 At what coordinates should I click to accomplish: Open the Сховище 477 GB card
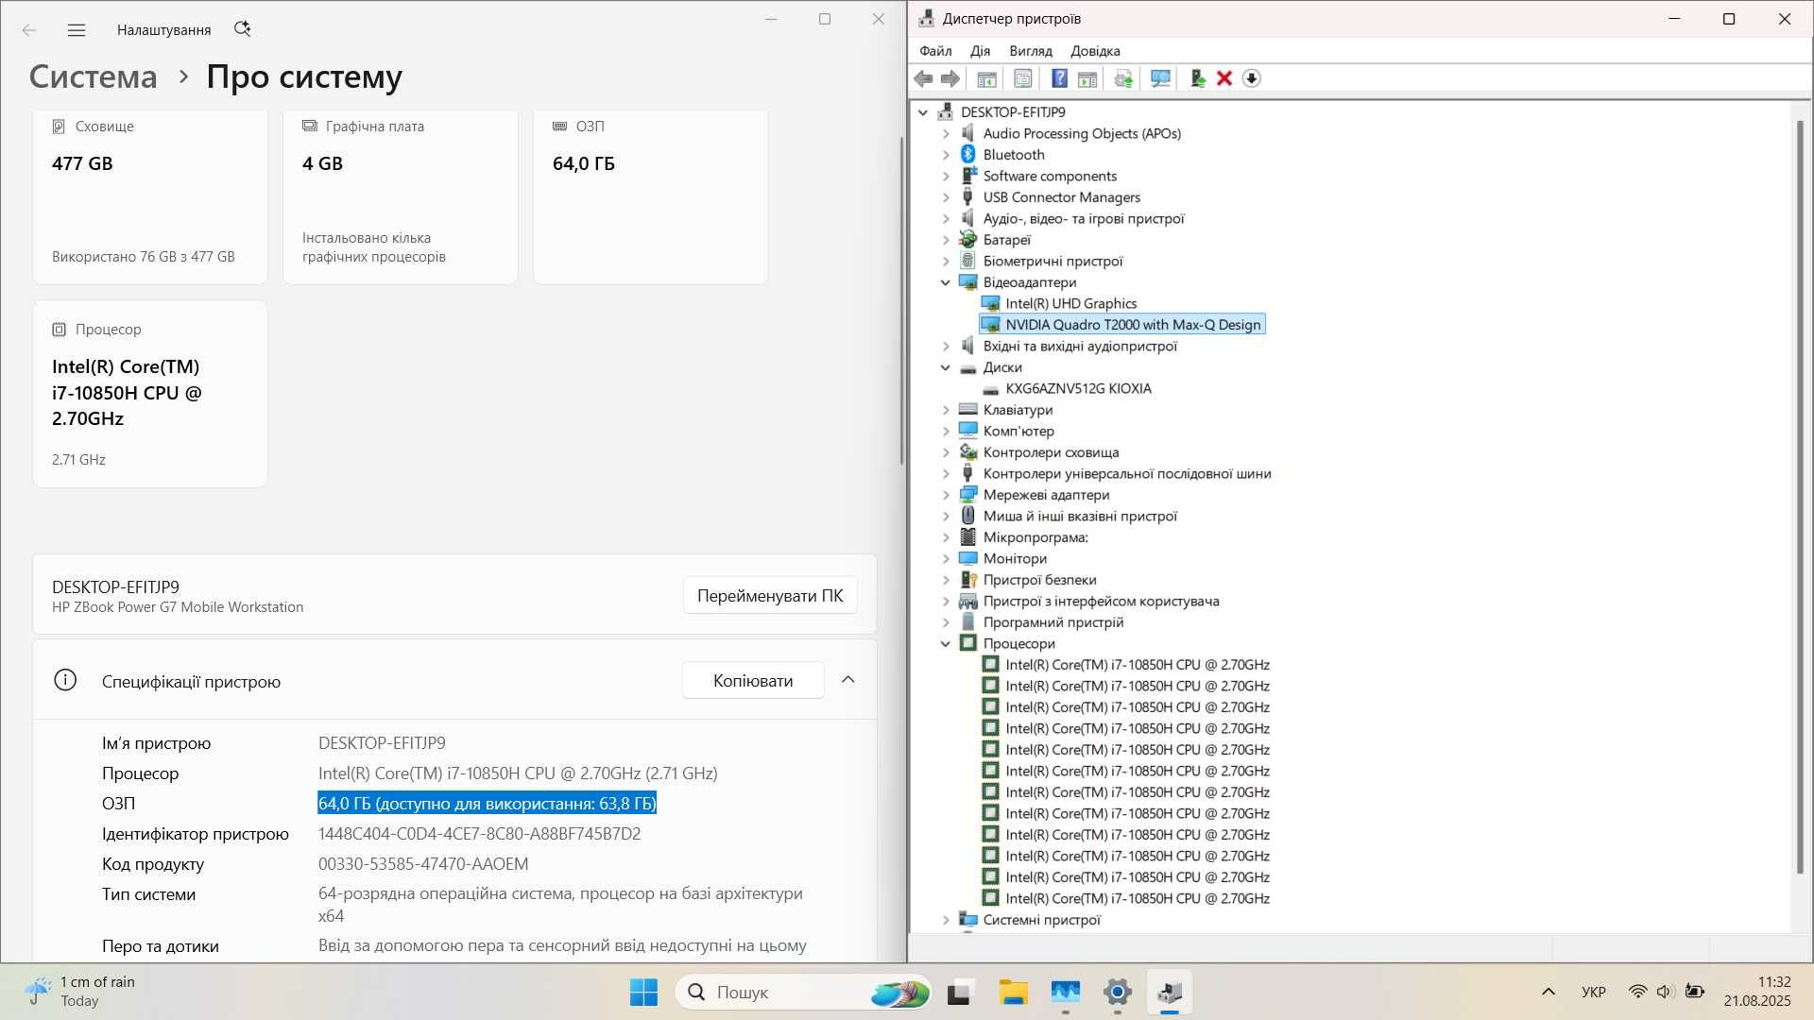point(150,197)
